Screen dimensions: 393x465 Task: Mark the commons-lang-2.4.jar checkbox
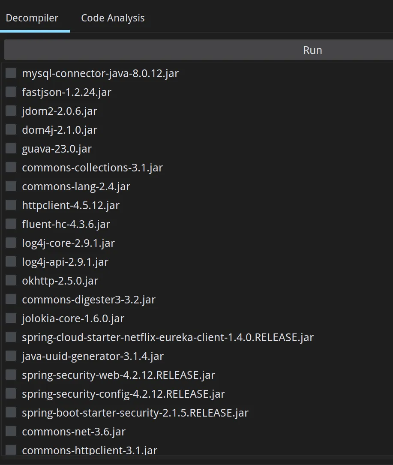11,186
